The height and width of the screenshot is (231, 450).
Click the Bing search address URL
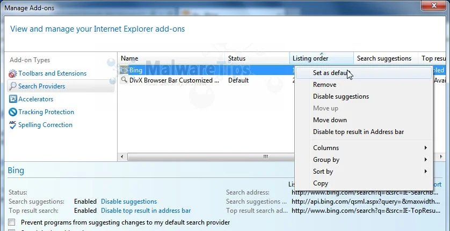coord(365,192)
